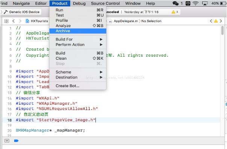The image size is (227, 149).
Task: Click line number 20 in gutter
Action: point(9,131)
